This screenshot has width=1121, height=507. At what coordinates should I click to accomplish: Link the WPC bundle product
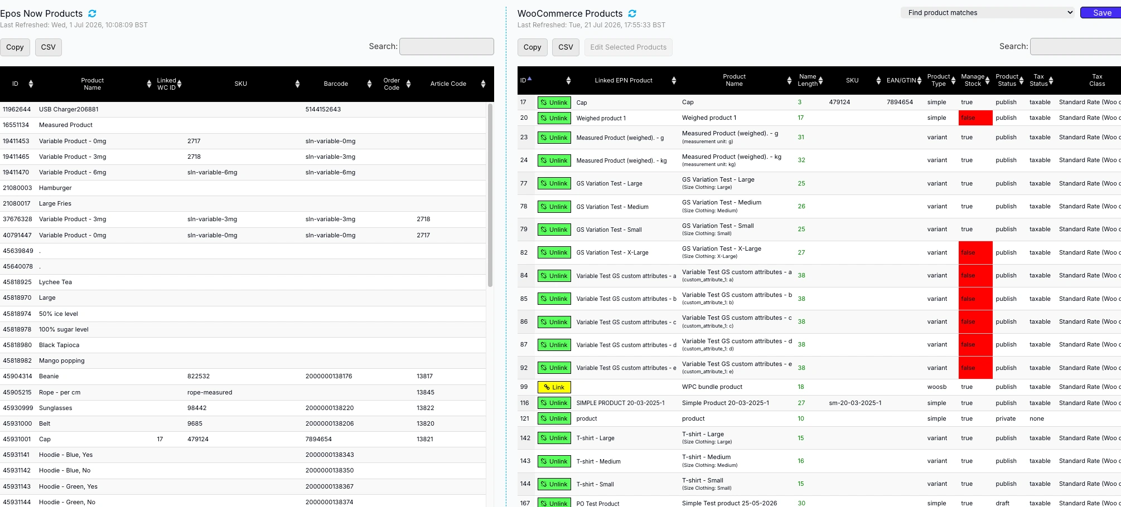pos(554,387)
